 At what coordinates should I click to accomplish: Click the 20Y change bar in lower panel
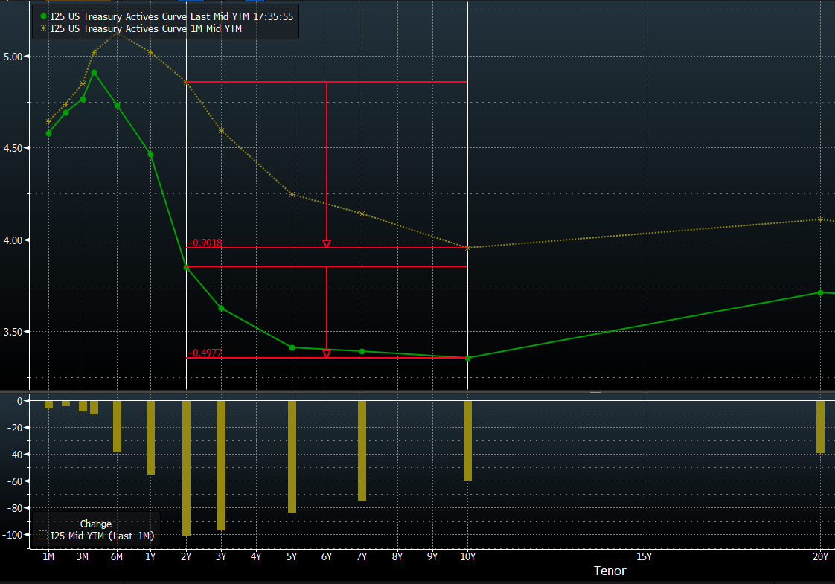pyautogui.click(x=820, y=426)
